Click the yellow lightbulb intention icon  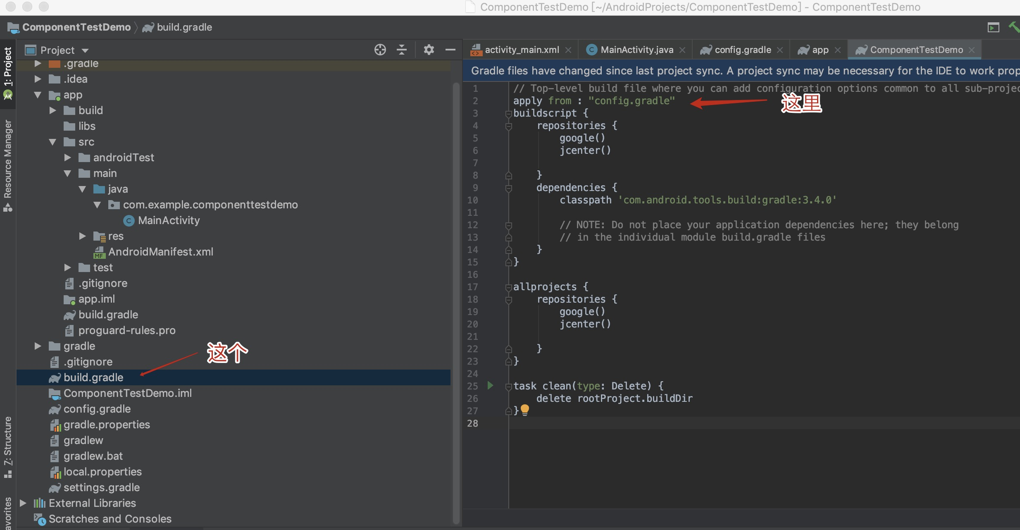click(x=525, y=409)
